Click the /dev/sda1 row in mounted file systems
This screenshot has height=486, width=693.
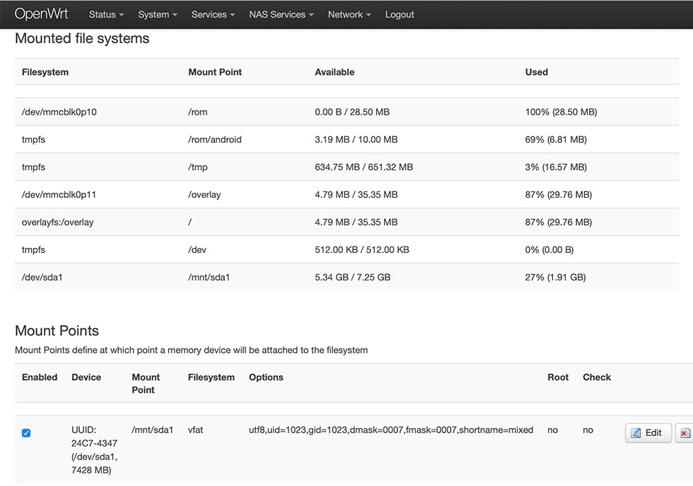click(42, 278)
